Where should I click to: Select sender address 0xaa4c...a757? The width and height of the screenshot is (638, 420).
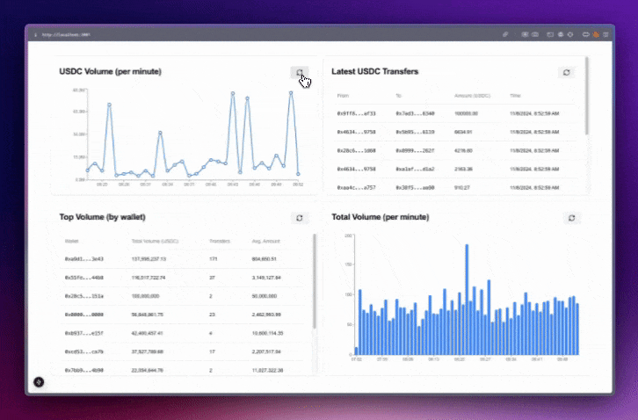click(x=357, y=188)
